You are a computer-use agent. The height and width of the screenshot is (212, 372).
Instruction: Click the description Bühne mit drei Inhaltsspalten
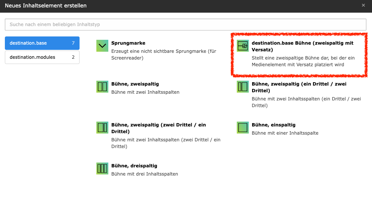tap(145, 174)
